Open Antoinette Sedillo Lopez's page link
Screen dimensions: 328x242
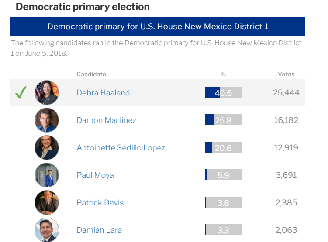pos(121,147)
